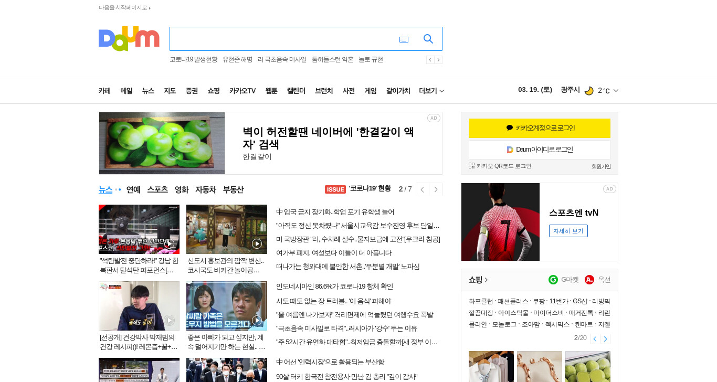Open the white blouse shopping thumbnail
Image resolution: width=717 pixels, height=382 pixels.
pos(491,366)
